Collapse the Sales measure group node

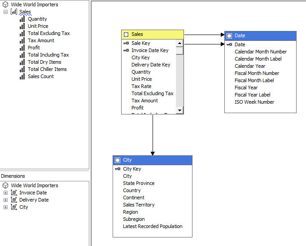(x=5, y=12)
